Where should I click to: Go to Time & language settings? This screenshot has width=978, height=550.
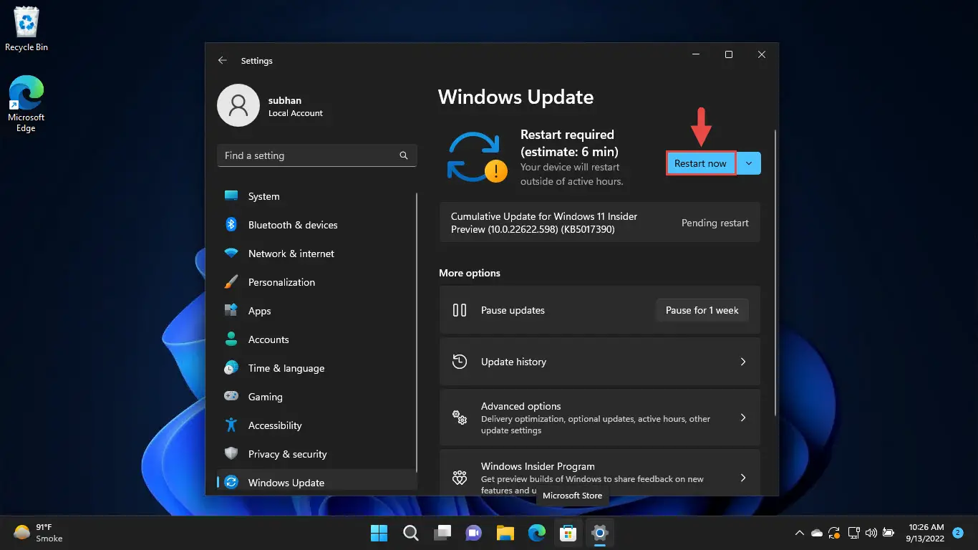[316, 368]
